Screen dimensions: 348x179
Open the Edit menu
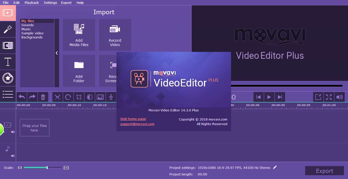pos(17,3)
